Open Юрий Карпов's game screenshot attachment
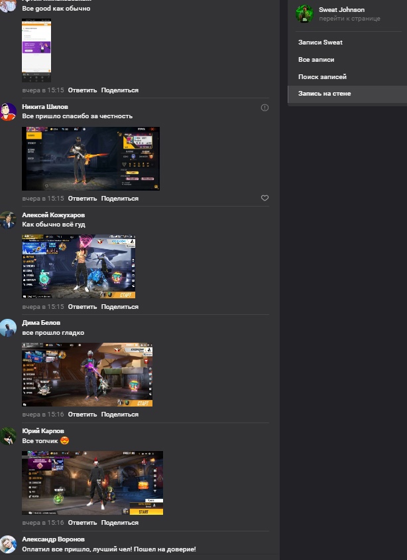Viewport: 407px width, 560px height. tap(92, 483)
